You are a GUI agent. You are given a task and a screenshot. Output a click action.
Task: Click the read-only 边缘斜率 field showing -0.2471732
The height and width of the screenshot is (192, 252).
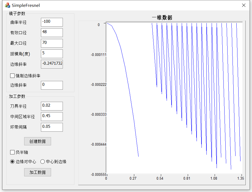[52, 64]
